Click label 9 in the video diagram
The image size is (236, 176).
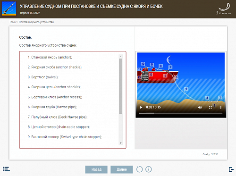tap(152, 65)
